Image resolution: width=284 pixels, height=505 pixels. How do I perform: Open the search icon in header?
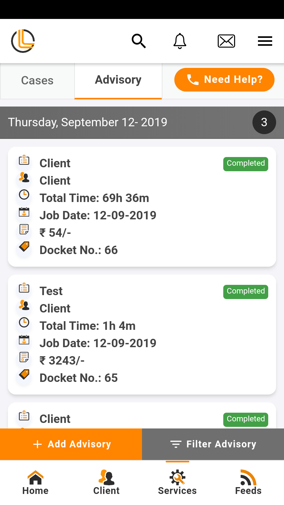tap(139, 41)
